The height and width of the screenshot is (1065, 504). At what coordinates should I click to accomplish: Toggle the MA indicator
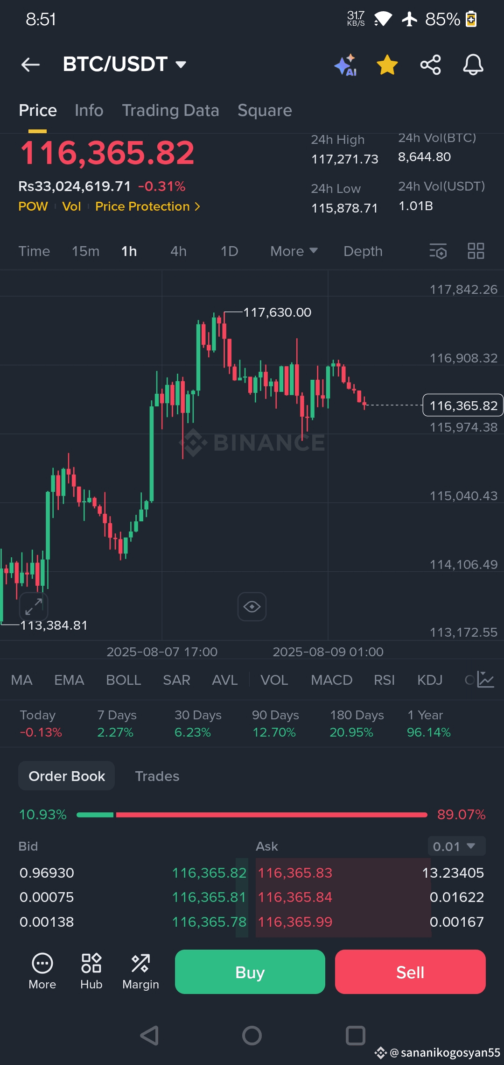click(21, 680)
